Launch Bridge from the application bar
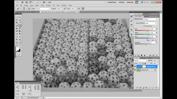 pos(22,2)
